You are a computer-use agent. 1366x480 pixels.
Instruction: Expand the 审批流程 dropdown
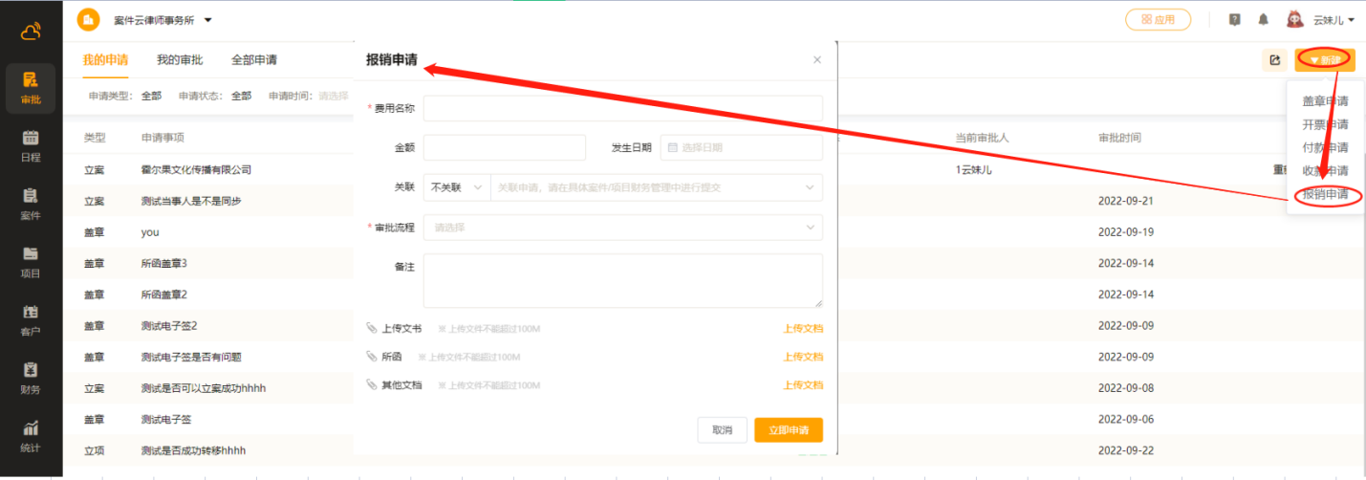tap(622, 228)
